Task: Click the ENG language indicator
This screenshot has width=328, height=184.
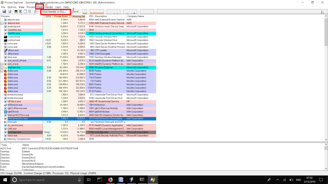Action: [299, 180]
